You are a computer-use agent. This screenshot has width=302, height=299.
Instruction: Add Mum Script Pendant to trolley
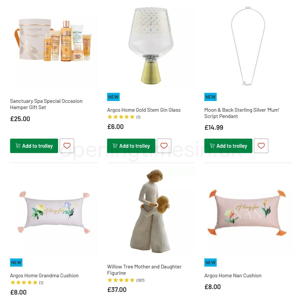pos(228,146)
